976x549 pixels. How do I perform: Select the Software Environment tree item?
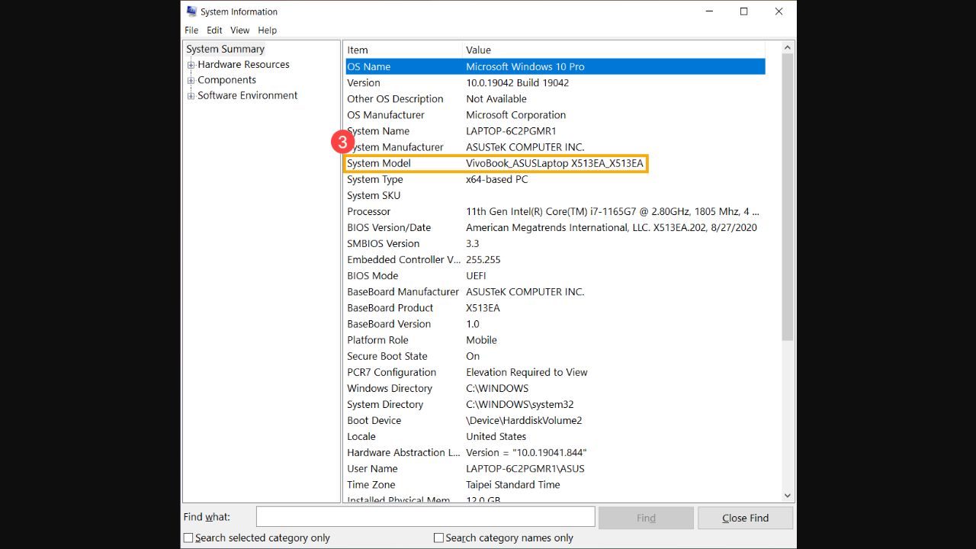247,96
